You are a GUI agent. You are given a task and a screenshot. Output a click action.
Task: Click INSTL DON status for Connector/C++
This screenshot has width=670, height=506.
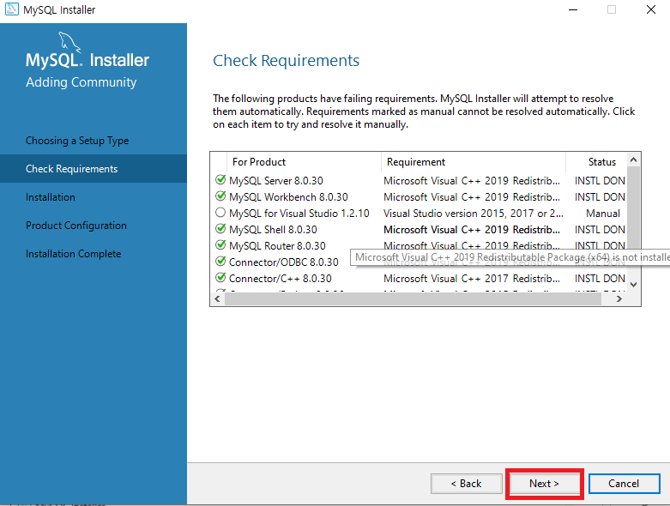pyautogui.click(x=600, y=279)
